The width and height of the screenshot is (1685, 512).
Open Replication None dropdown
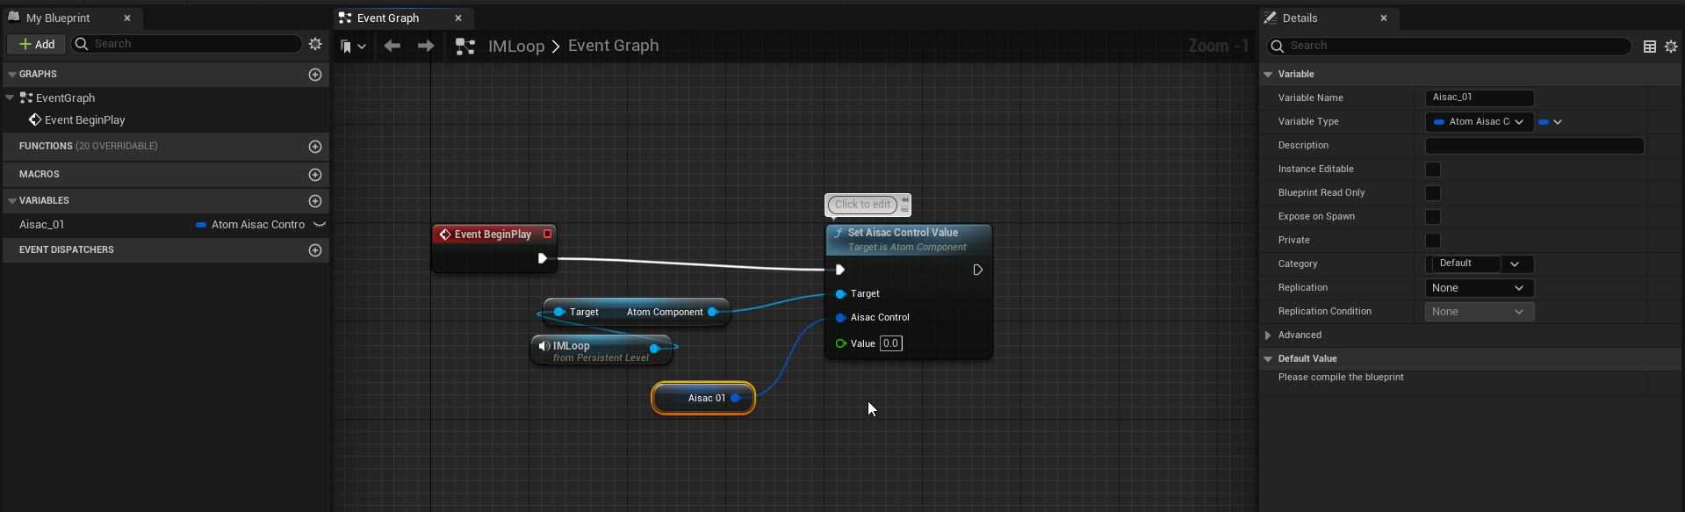pos(1480,288)
